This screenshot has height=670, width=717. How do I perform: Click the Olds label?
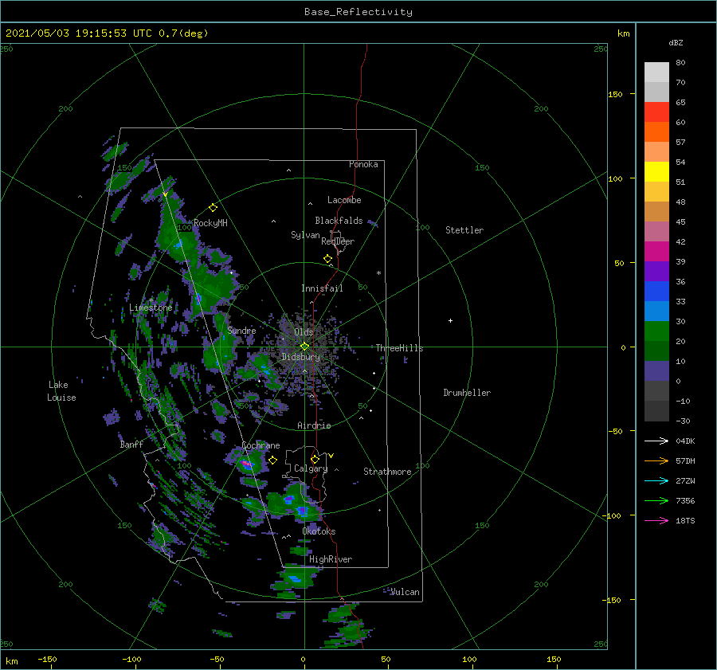(x=304, y=332)
